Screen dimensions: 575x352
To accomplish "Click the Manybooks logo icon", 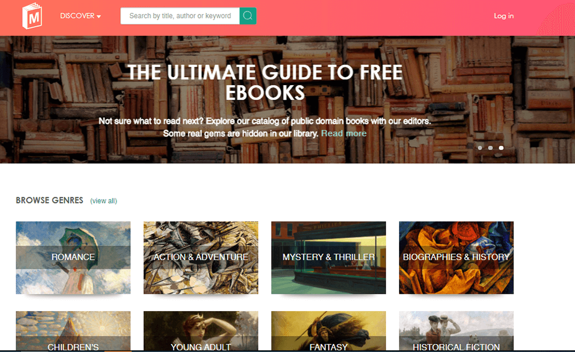I will coord(32,16).
